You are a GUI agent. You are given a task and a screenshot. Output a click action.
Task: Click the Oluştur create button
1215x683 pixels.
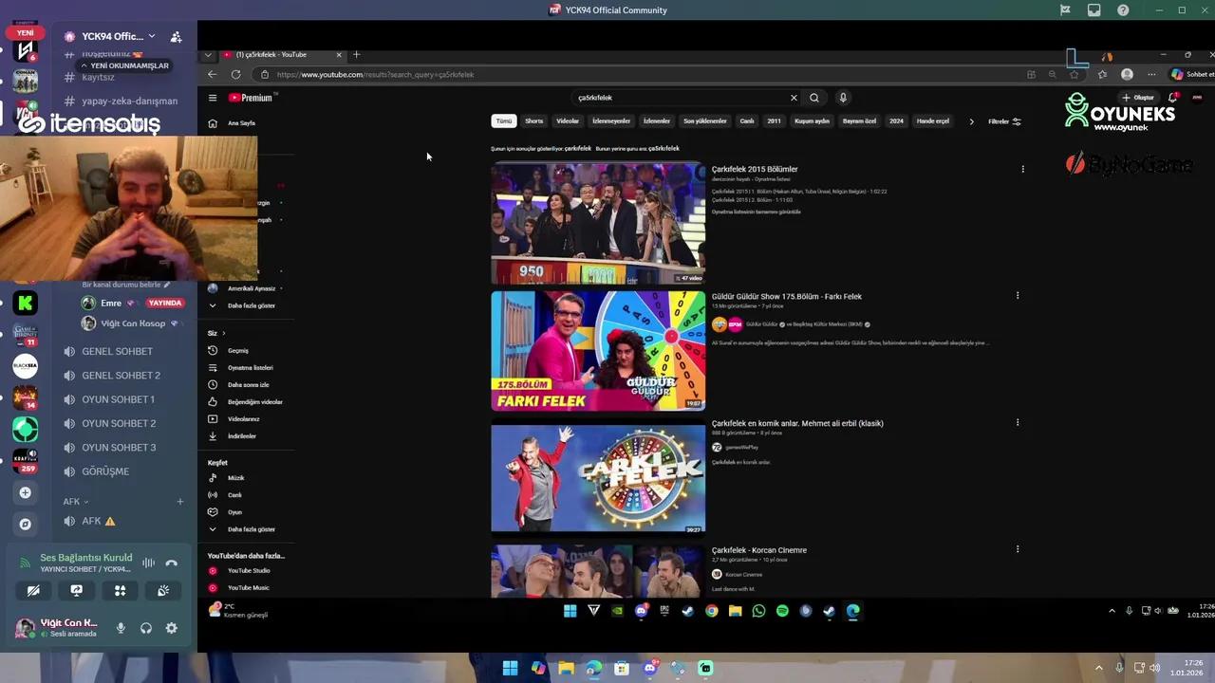(x=1138, y=98)
